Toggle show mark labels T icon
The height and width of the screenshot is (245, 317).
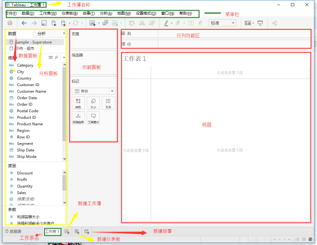click(x=191, y=23)
